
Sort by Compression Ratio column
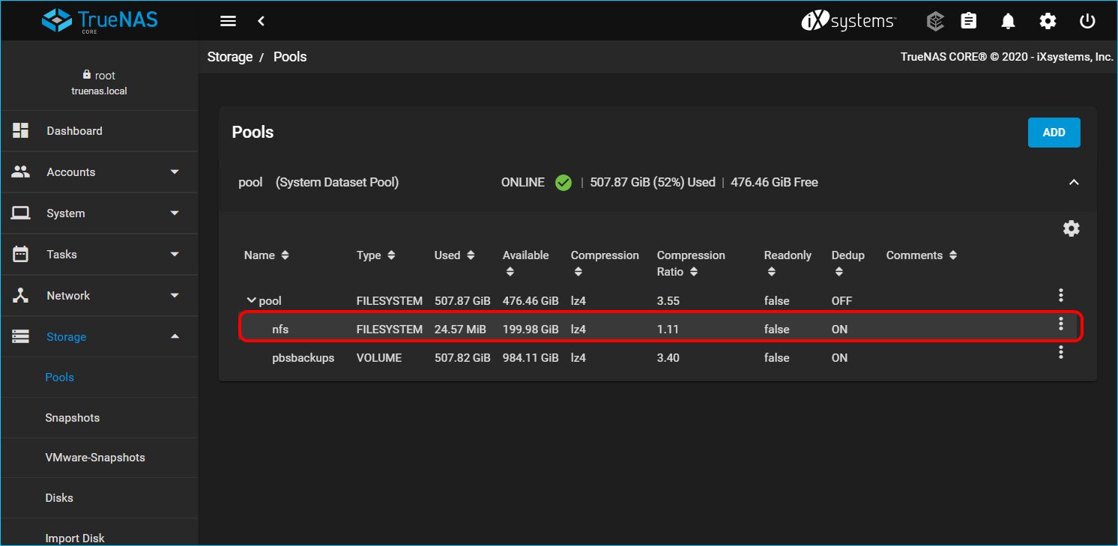(x=691, y=263)
